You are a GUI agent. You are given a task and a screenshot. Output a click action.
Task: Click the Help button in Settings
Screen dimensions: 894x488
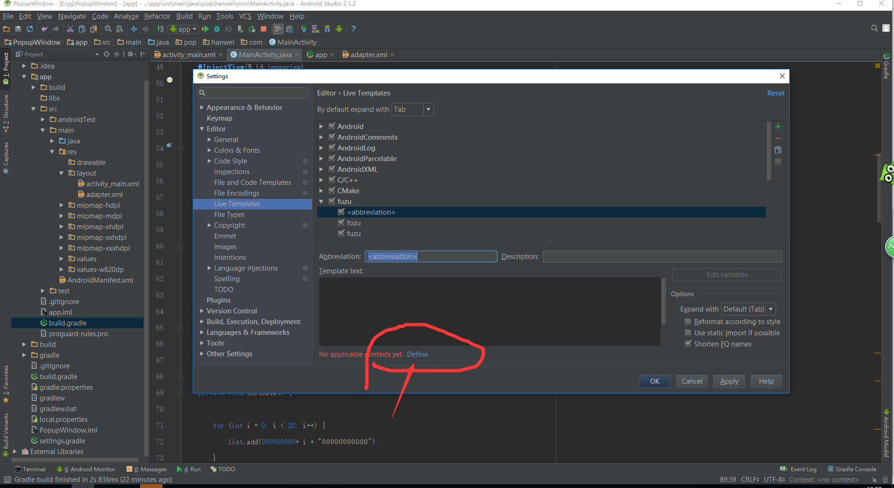point(766,381)
